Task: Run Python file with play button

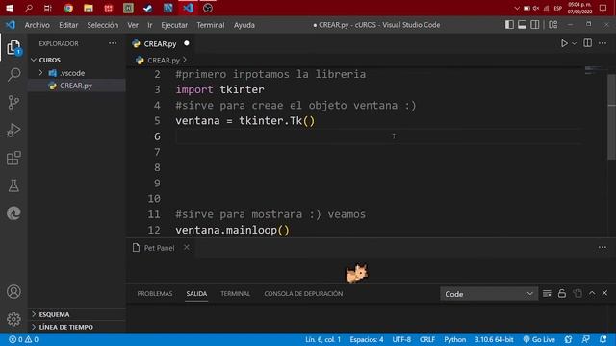Action: point(564,43)
